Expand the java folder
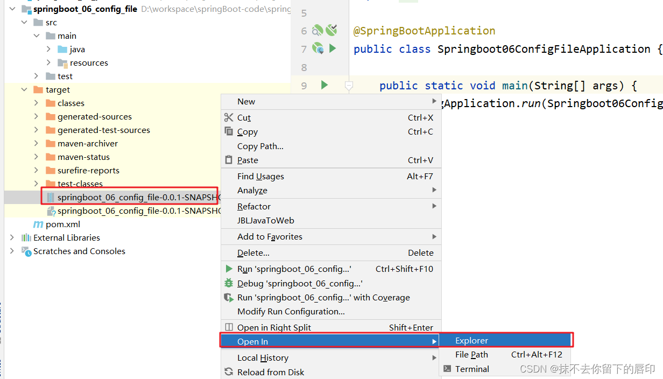The height and width of the screenshot is (379, 663). coord(48,49)
